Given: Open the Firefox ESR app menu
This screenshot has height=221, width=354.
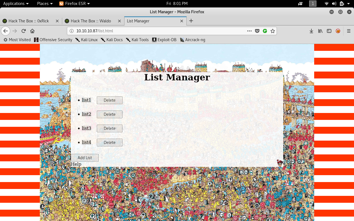Looking at the screenshot, I should click(75, 3).
